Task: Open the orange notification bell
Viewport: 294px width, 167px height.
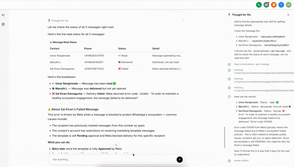Action: click(274, 5)
